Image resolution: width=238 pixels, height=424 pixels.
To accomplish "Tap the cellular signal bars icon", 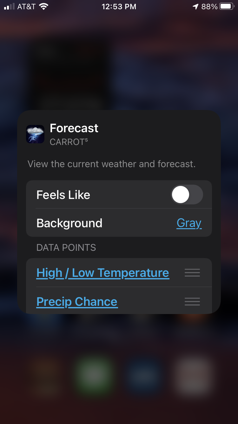I will pyautogui.click(x=10, y=7).
